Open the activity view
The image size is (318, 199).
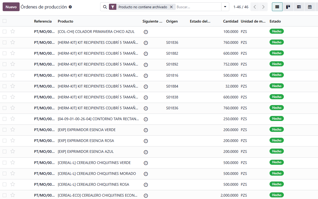(299, 7)
